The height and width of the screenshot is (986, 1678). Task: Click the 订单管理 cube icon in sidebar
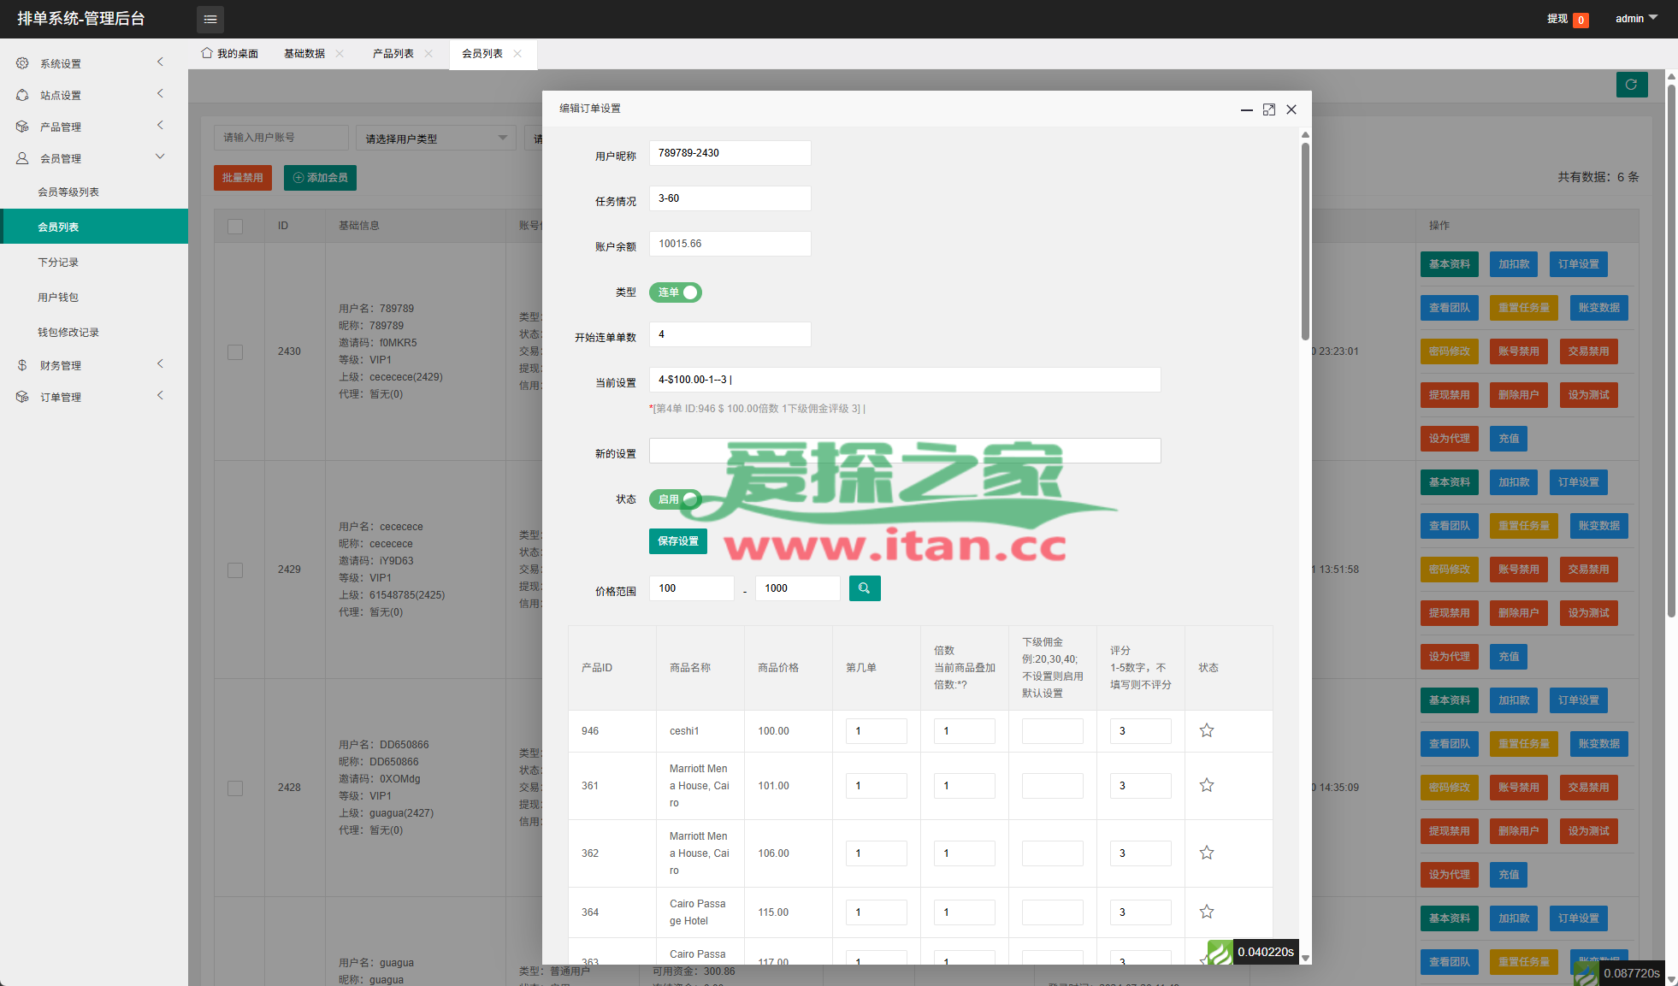point(22,397)
